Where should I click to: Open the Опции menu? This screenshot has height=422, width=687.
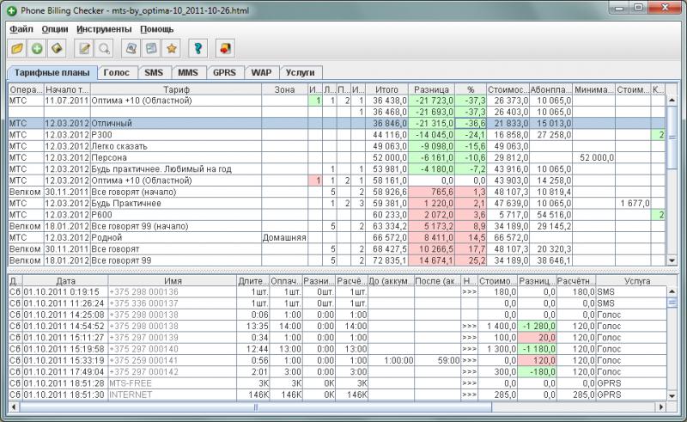point(55,29)
